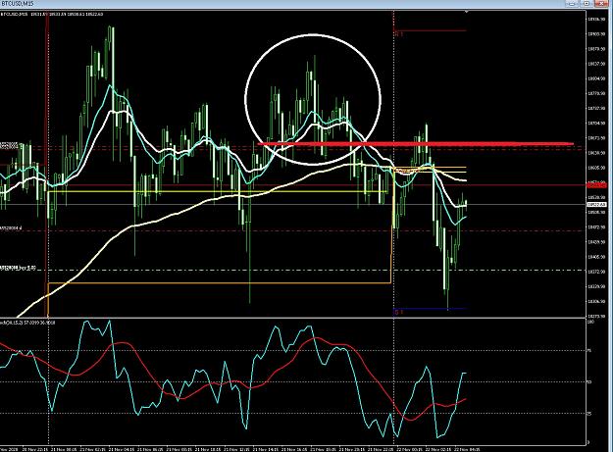613x452 pixels.
Task: Select the R1 pivot level label
Action: click(x=398, y=34)
